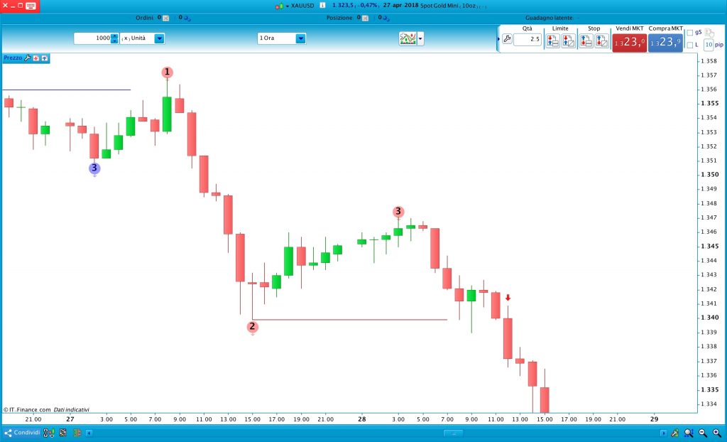Open the Unità units dropdown

pyautogui.click(x=160, y=38)
